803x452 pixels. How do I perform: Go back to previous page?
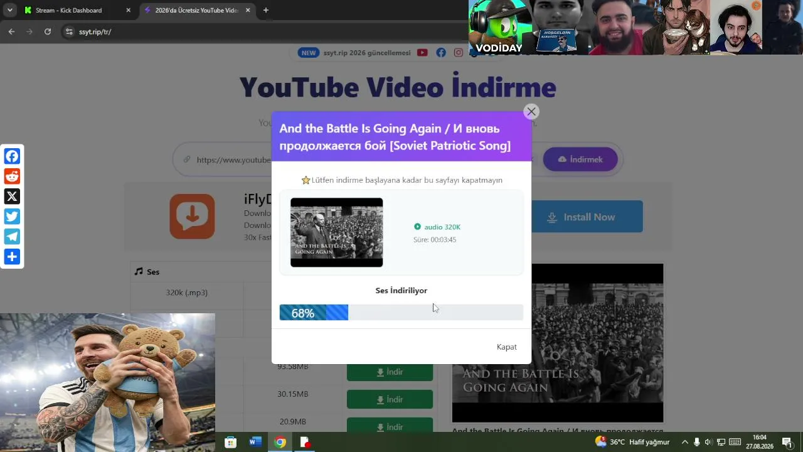pyautogui.click(x=11, y=31)
